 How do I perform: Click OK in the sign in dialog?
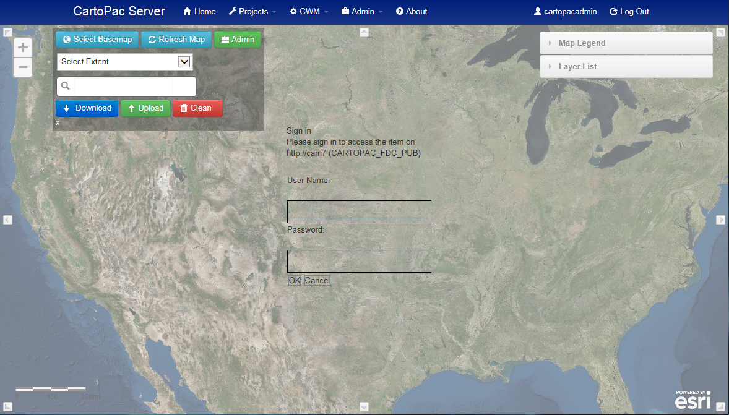pyautogui.click(x=295, y=281)
